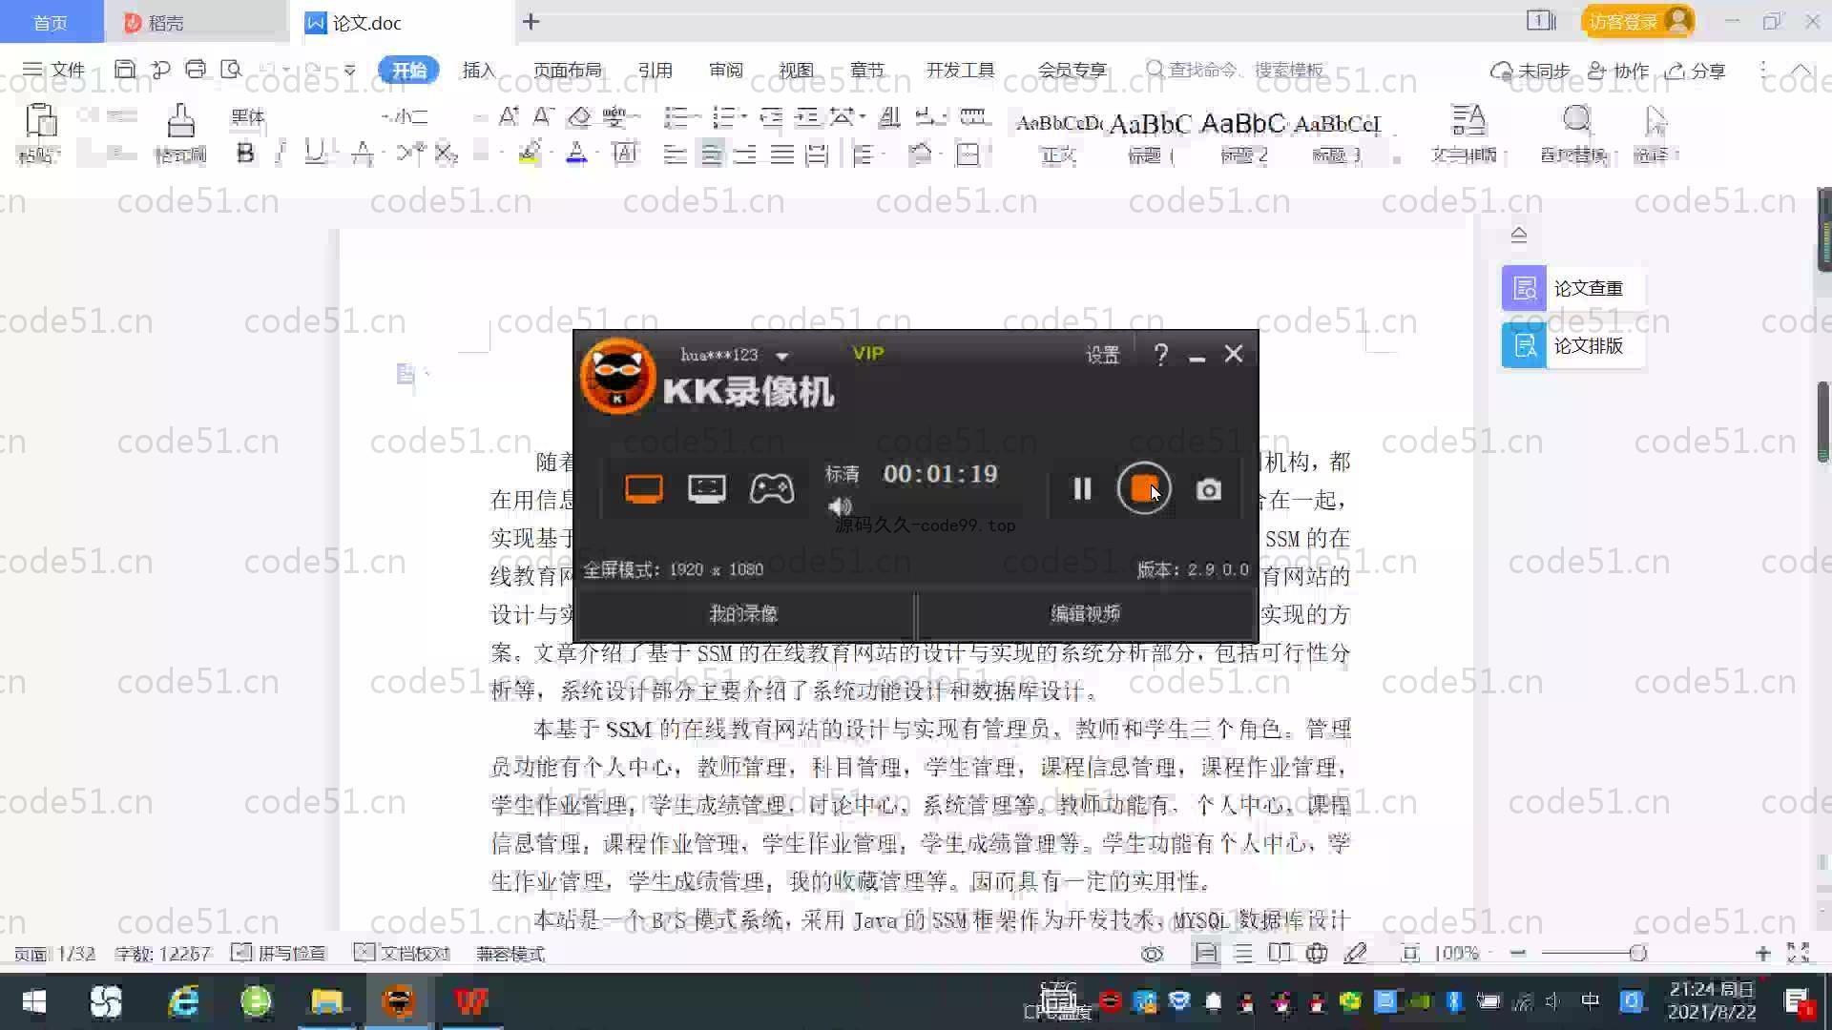Click the print preview icon
The width and height of the screenshot is (1832, 1030).
click(231, 70)
